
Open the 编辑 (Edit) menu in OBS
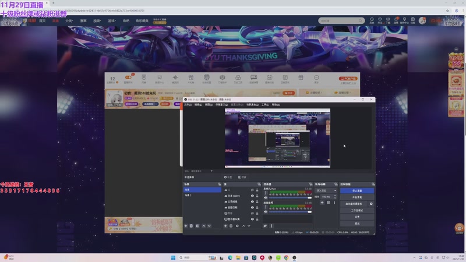(198, 105)
